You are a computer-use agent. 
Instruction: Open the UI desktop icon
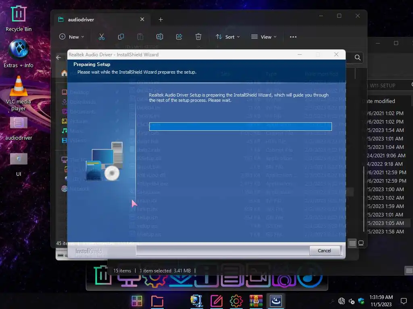(19, 164)
